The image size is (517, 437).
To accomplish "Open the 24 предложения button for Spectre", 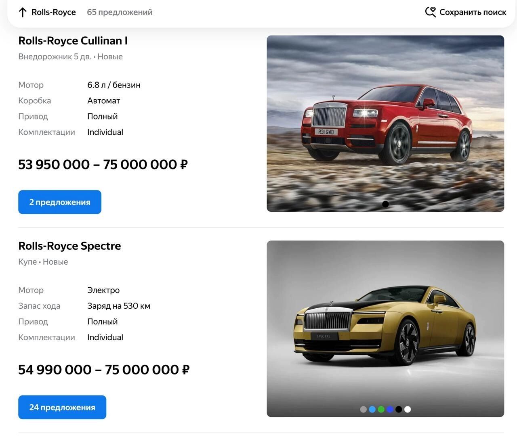I will [x=62, y=408].
